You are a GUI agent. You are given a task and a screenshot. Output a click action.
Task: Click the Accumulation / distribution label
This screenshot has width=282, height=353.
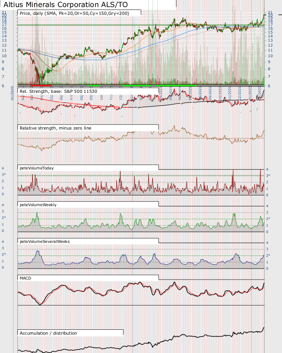tap(48, 333)
